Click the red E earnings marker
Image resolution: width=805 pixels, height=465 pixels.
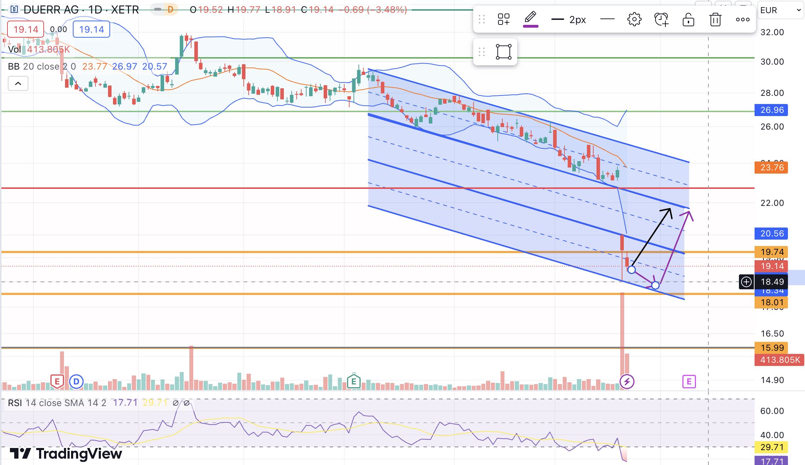[57, 382]
